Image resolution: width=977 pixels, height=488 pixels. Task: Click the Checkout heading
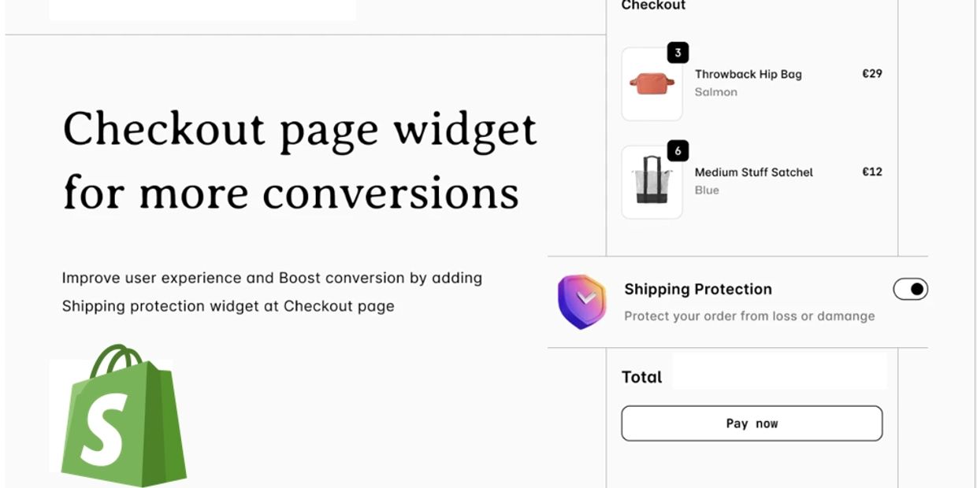[x=653, y=6]
